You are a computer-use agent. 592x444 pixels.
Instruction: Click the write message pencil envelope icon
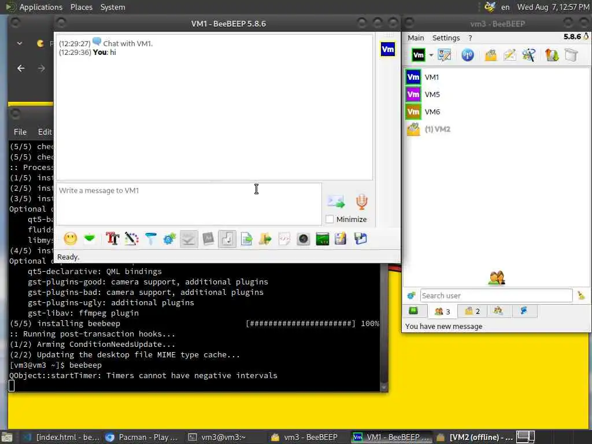click(x=510, y=55)
